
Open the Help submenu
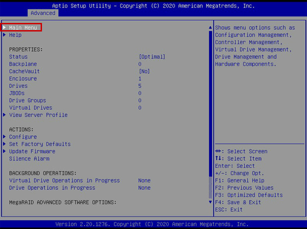15,35
